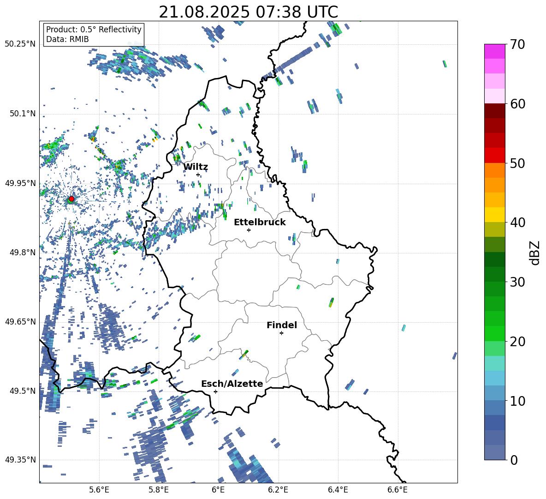546x499 pixels.
Task: Click the 20 colorbar tick label
Action: pyautogui.click(x=517, y=341)
